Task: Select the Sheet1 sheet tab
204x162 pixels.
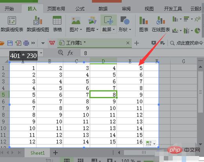Action: click(38, 153)
